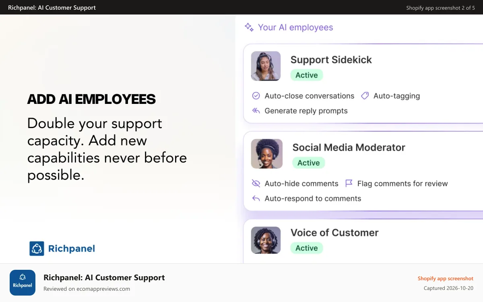Open the Support Sidekick avatar photo
Viewport: 483px width, 302px height.
(266, 66)
